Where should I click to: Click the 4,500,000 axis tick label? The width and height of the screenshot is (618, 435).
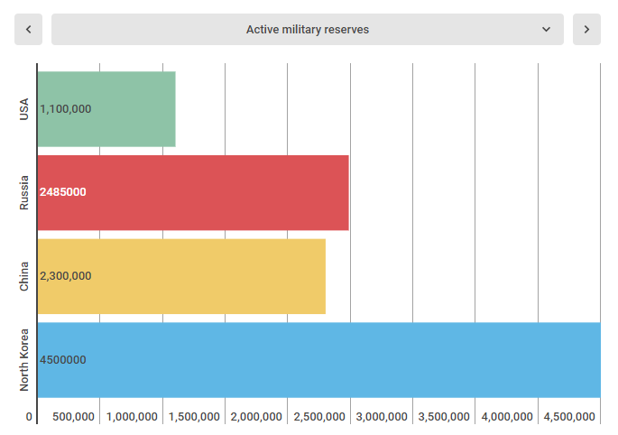click(569, 416)
